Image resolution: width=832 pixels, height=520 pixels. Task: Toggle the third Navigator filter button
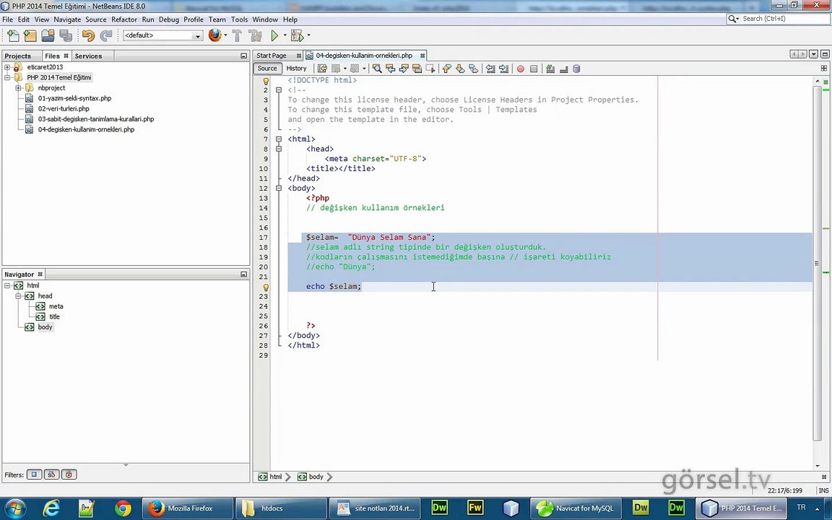click(69, 474)
